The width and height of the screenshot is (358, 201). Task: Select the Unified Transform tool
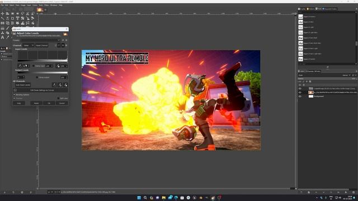pos(17,18)
